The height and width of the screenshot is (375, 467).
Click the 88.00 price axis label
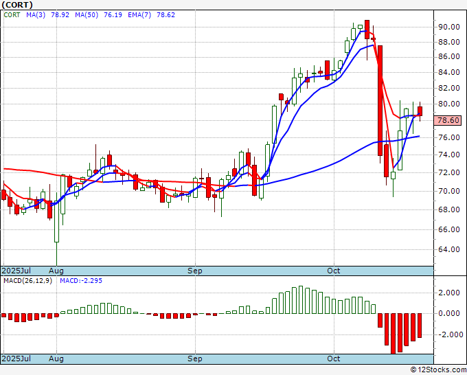coord(449,42)
